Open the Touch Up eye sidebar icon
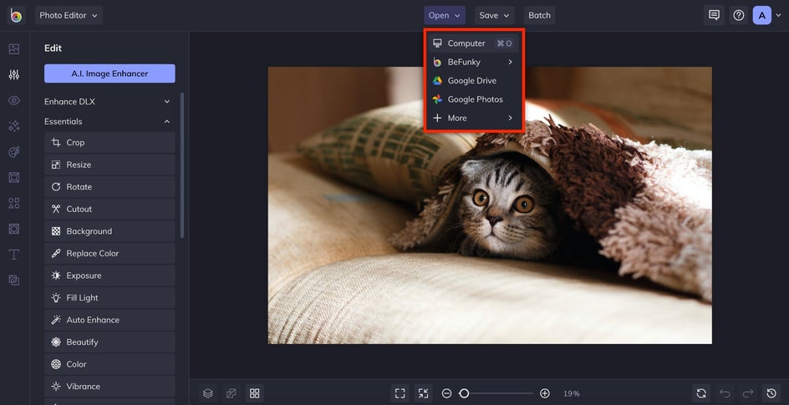Image resolution: width=789 pixels, height=405 pixels. (x=14, y=100)
